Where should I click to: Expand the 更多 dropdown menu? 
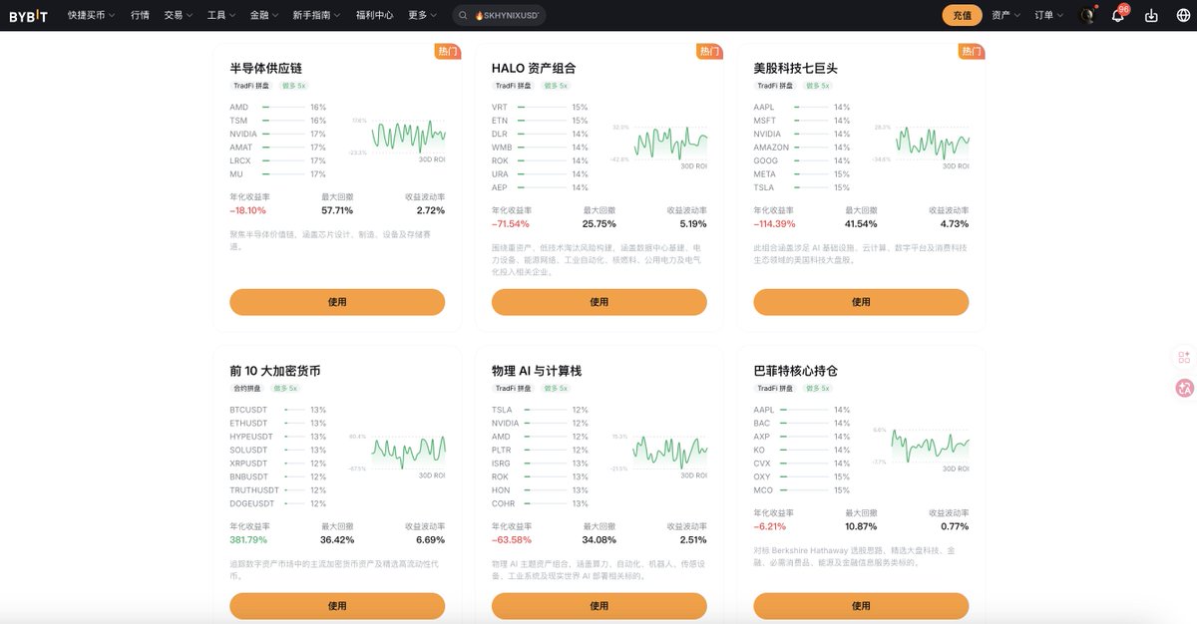point(422,15)
